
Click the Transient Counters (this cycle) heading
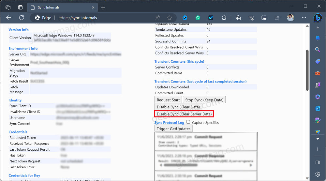click(x=179, y=62)
